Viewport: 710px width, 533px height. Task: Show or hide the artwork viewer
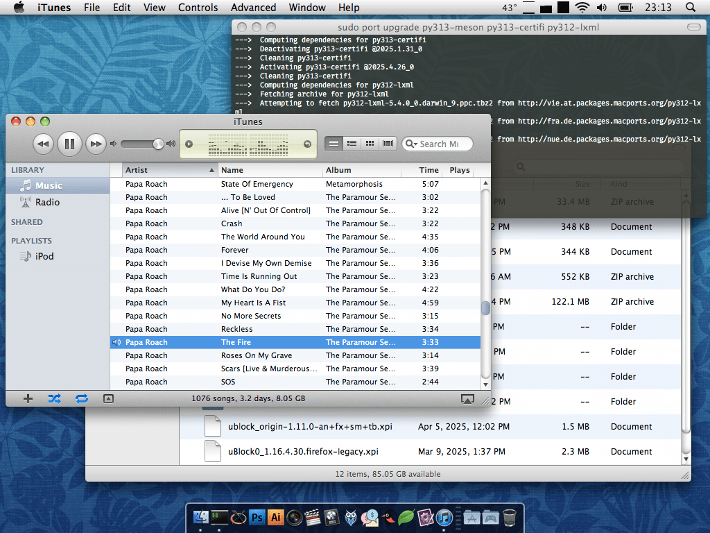point(108,398)
